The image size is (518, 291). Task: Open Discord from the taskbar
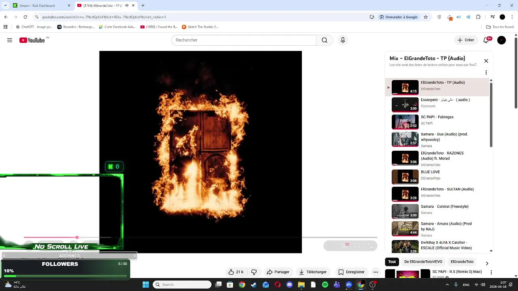(289, 285)
